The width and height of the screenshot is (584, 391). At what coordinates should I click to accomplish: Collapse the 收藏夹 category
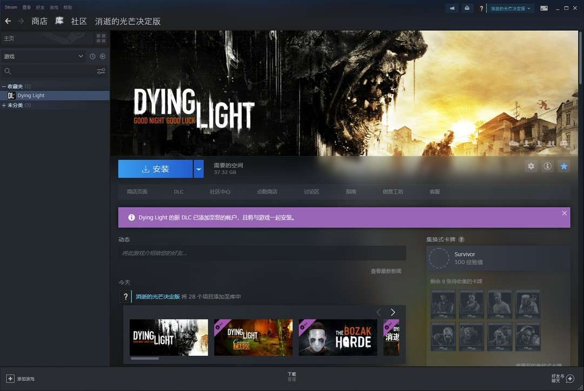[4, 87]
